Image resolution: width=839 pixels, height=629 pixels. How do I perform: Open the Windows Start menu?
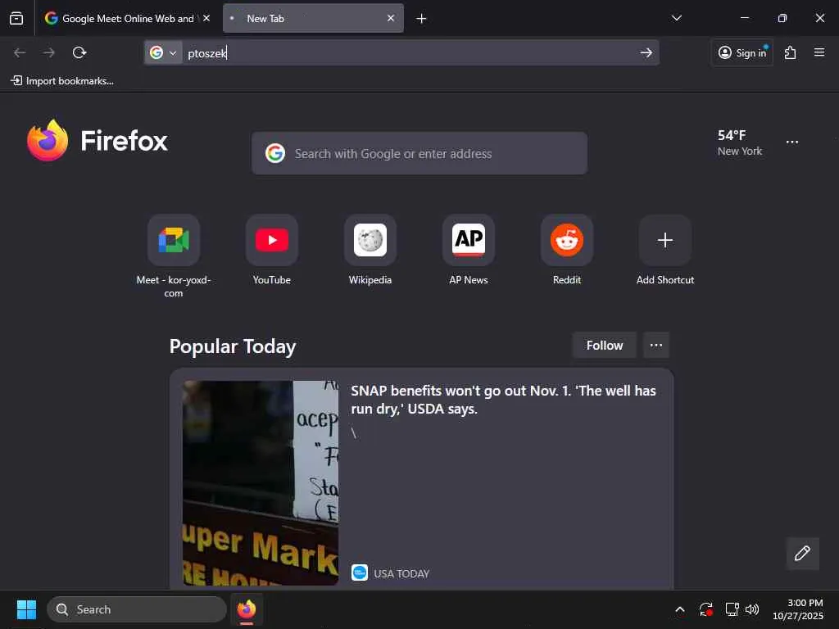[26, 609]
